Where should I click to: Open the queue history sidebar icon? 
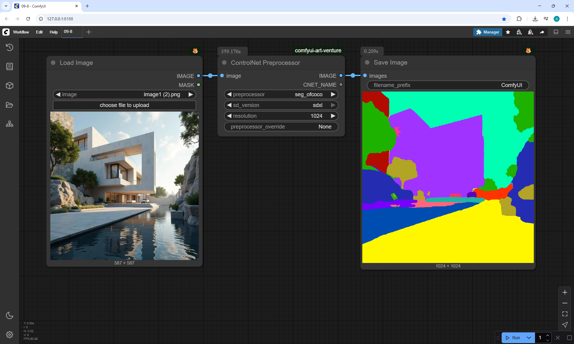coord(10,47)
